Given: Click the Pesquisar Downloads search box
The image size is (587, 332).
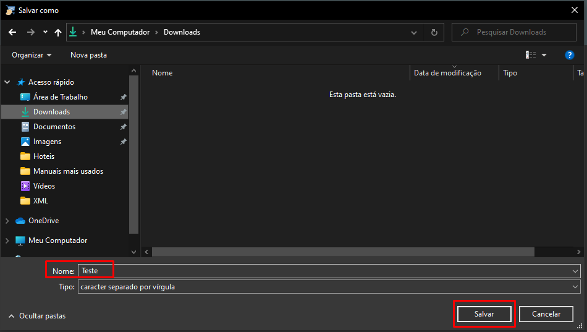Looking at the screenshot, I should tap(513, 32).
